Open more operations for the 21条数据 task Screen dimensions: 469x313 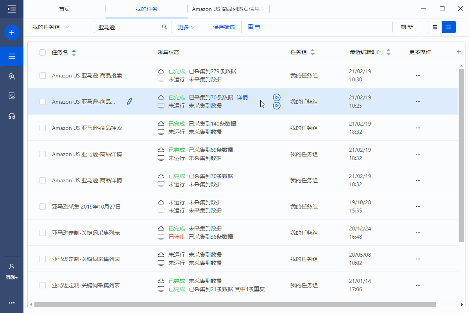[418, 285]
